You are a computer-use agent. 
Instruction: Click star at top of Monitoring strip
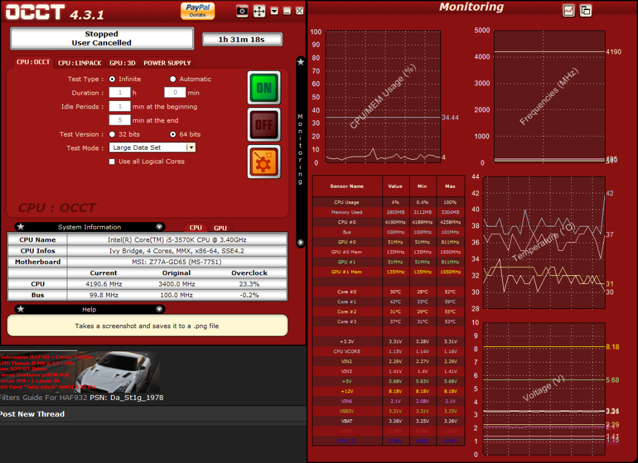point(301,62)
